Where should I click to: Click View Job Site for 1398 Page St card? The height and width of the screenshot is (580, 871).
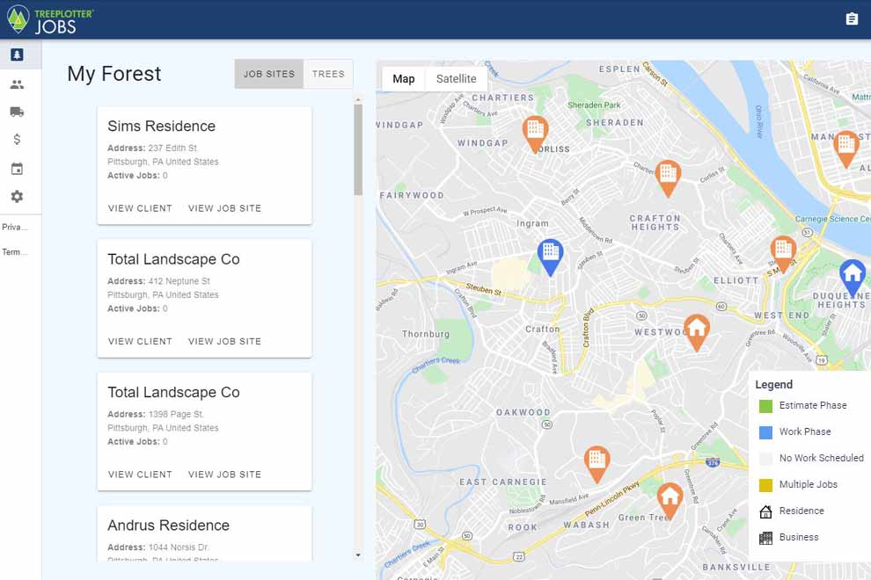coord(224,475)
